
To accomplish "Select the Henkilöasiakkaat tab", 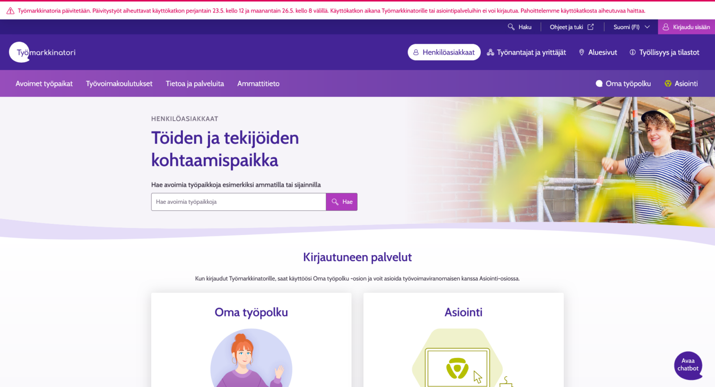I will click(444, 52).
